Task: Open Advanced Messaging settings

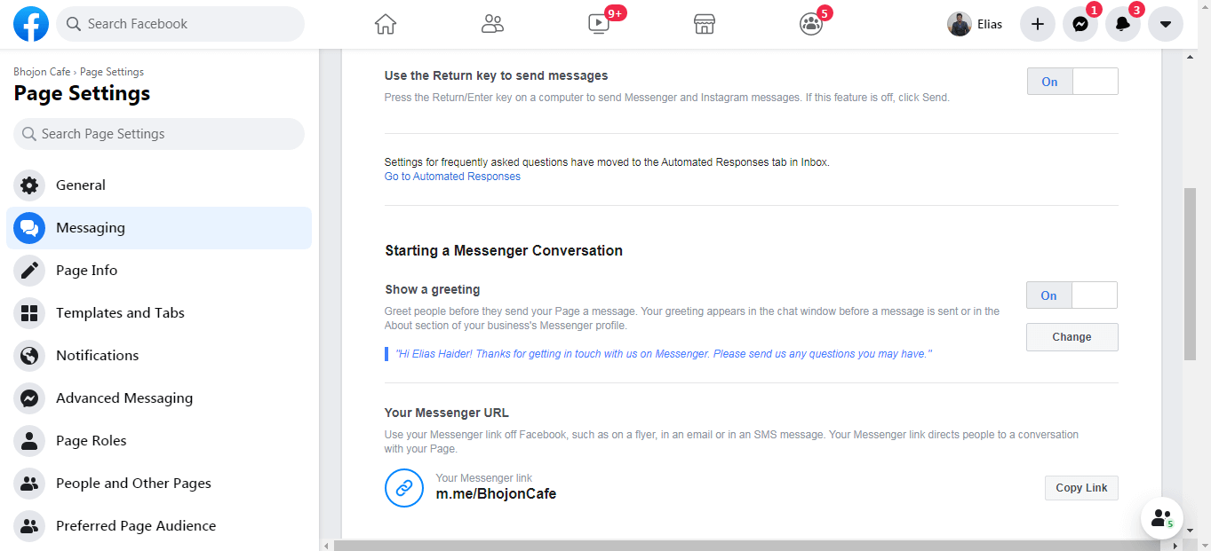Action: click(123, 398)
